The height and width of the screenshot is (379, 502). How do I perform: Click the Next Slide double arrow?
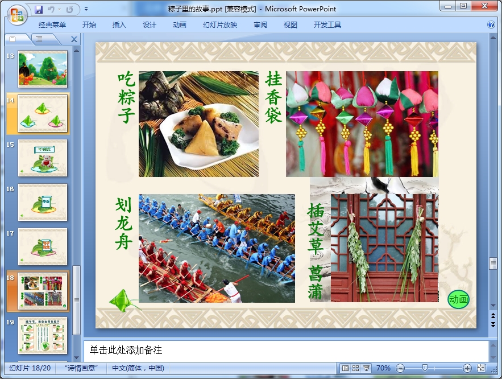click(x=493, y=324)
